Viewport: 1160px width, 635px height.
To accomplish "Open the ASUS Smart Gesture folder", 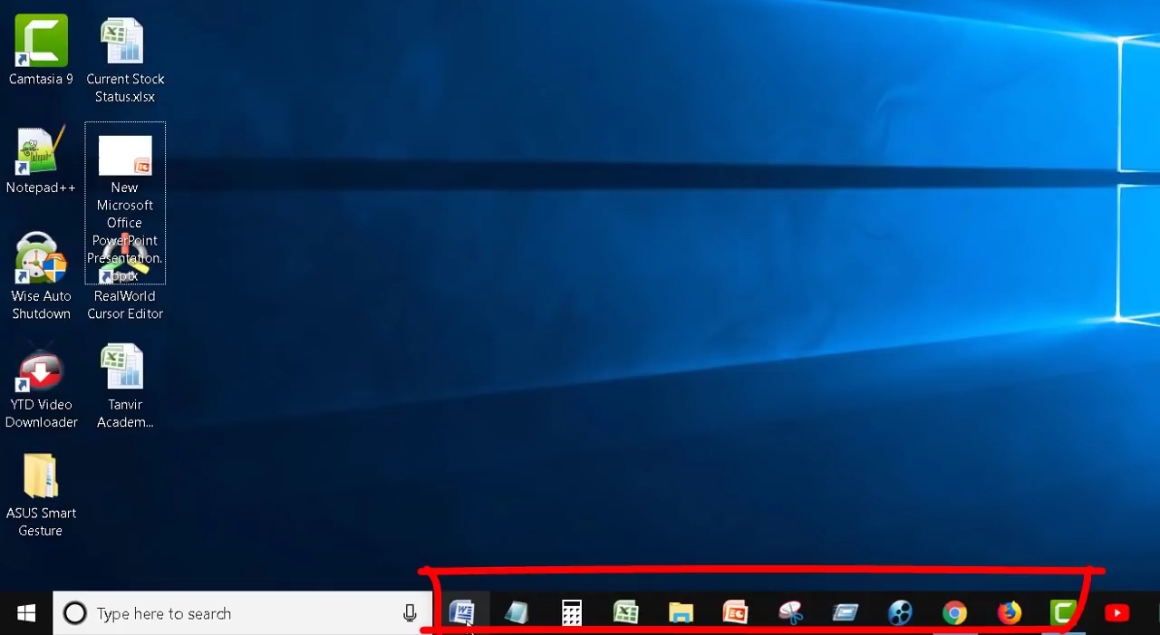I will [41, 495].
